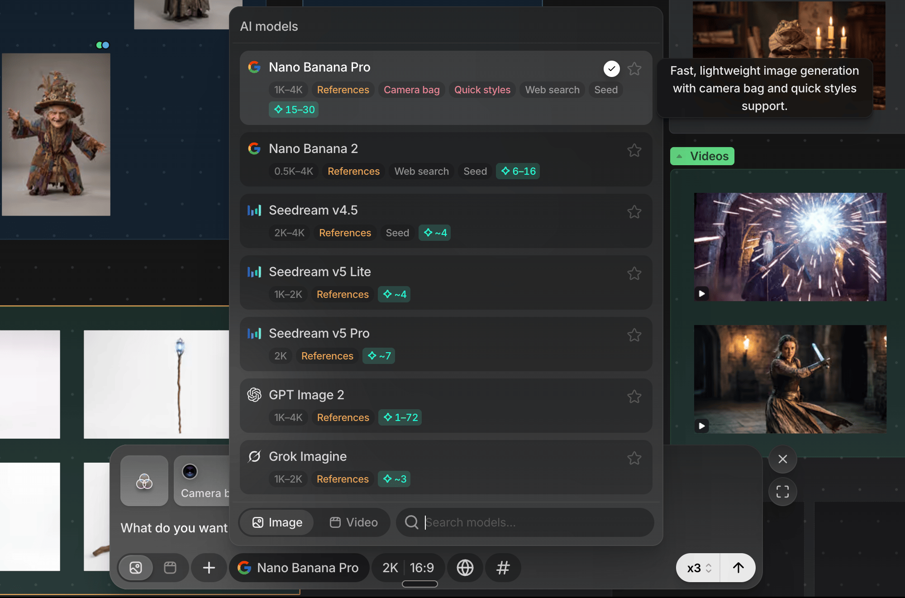Image resolution: width=905 pixels, height=598 pixels.
Task: Click the collaborator dots above witch image
Action: (103, 45)
